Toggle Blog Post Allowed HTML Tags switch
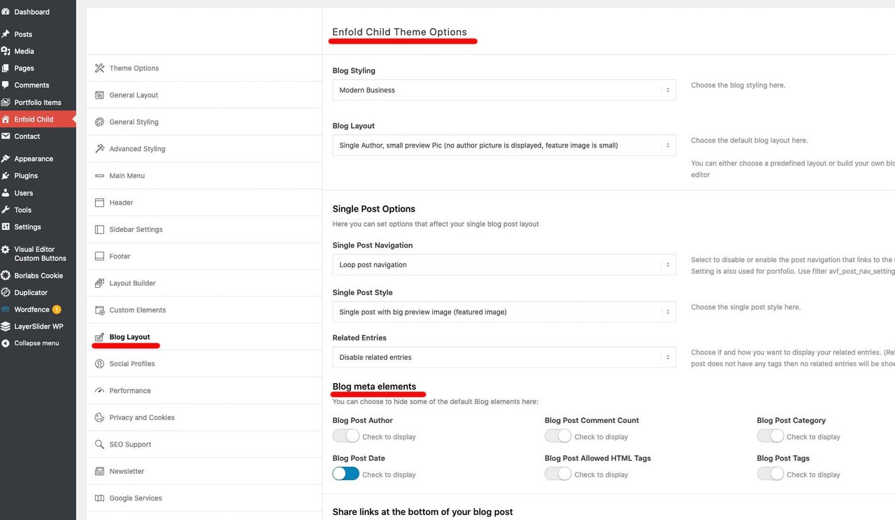 558,474
